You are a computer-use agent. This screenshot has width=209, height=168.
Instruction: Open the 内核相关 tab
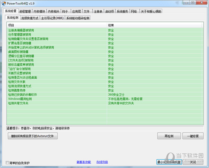pyautogui.click(x=54, y=11)
